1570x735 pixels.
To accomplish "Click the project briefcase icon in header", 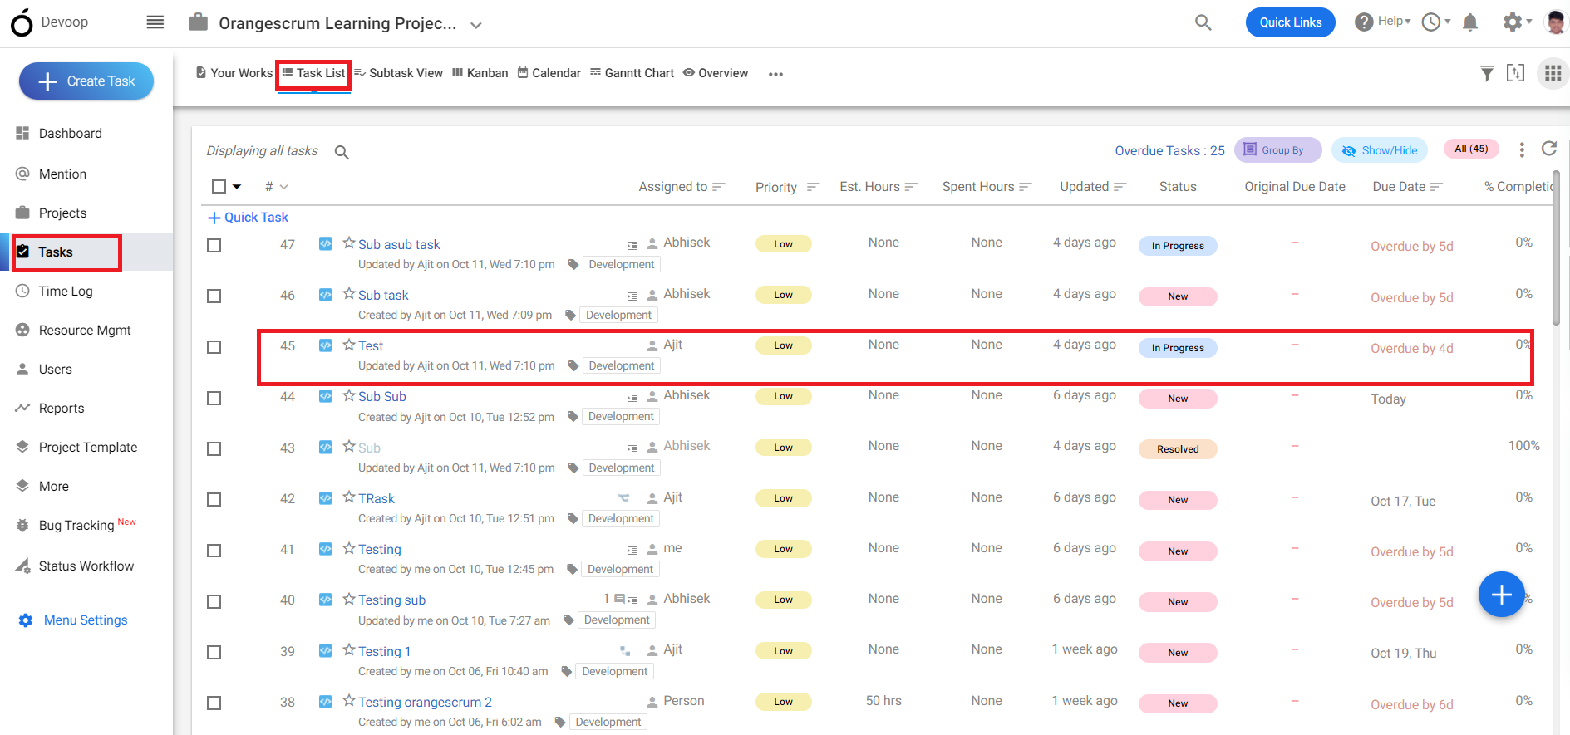I will [198, 22].
